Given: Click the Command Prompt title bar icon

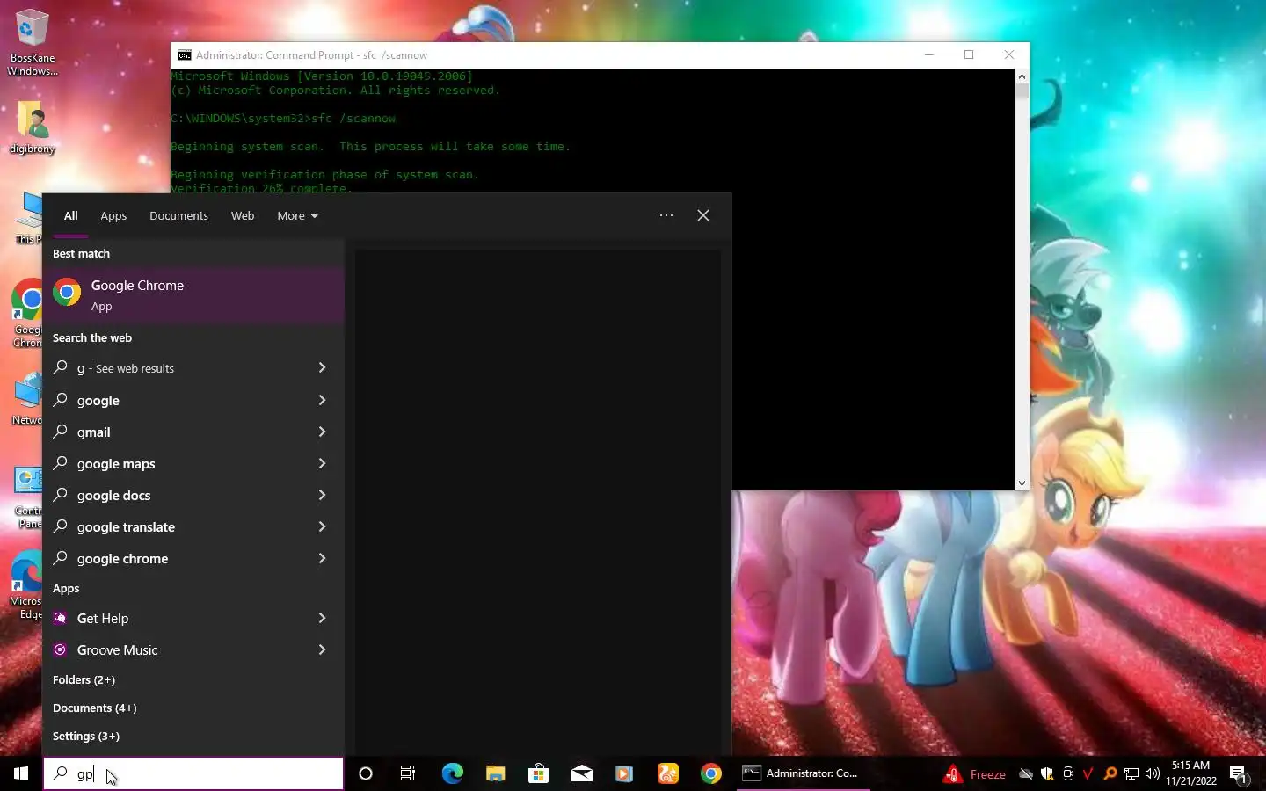Looking at the screenshot, I should (x=184, y=54).
